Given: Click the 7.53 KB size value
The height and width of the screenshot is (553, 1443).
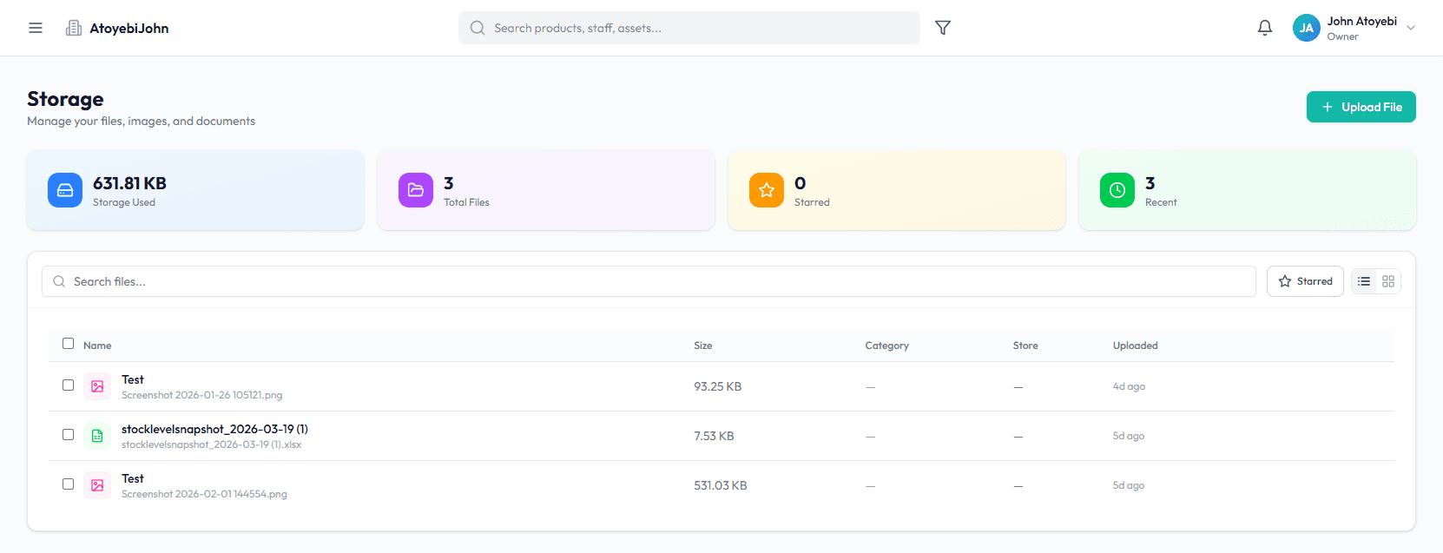Looking at the screenshot, I should 714,436.
